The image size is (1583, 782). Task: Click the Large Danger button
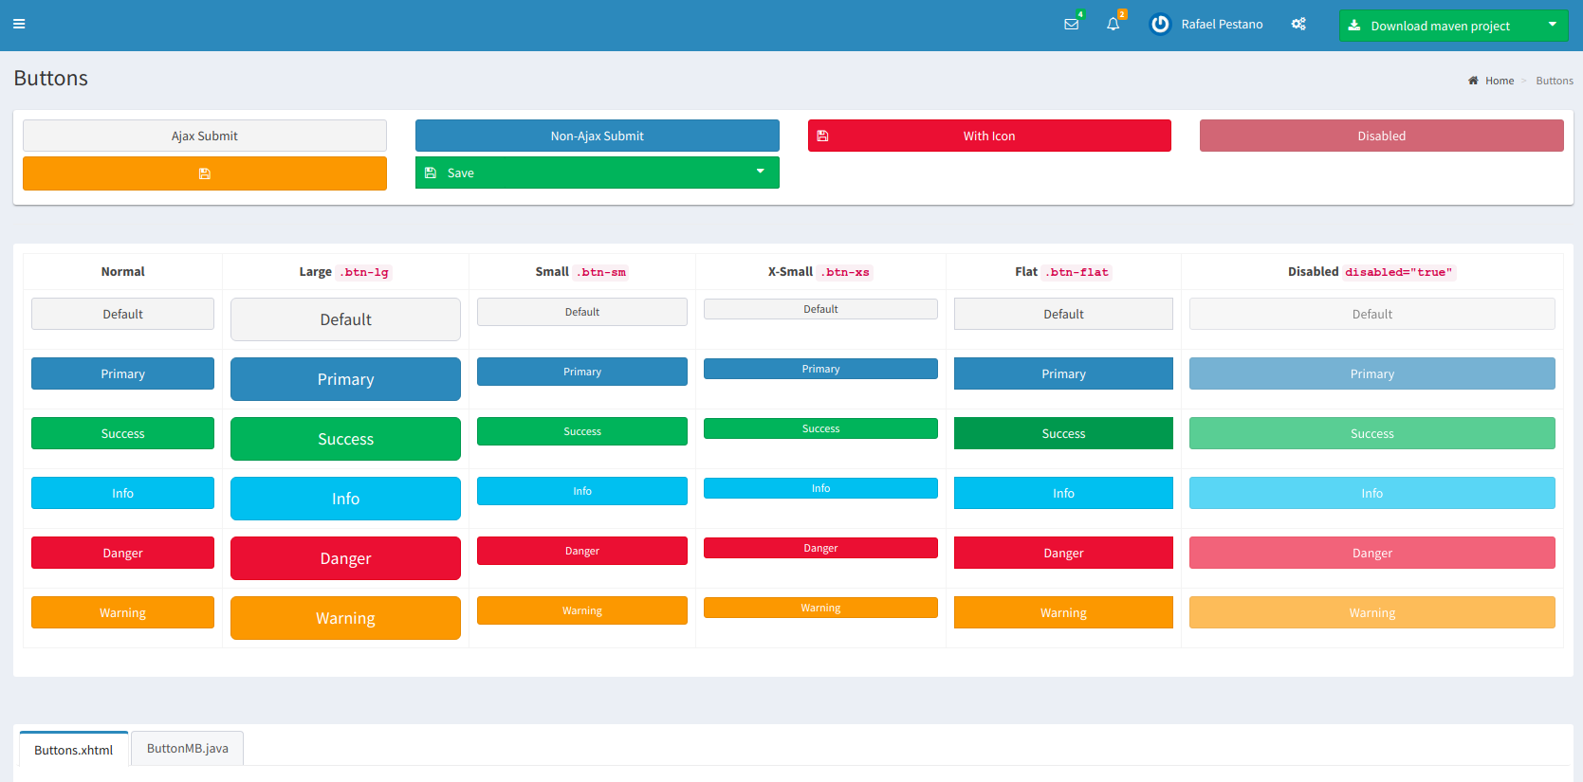coord(346,558)
